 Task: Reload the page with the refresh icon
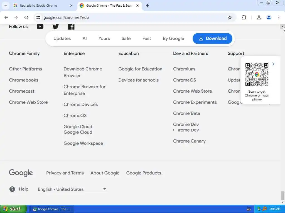26,17
